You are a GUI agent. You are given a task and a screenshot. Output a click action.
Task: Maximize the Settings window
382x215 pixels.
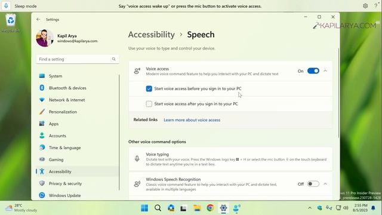coord(319,17)
